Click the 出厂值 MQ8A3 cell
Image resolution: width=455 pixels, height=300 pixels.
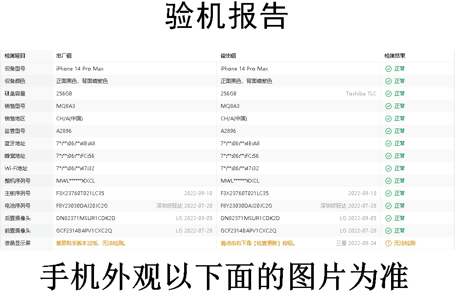(x=66, y=106)
